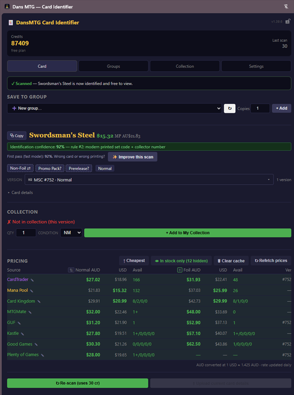Refresh the group list with the reload icon

click(229, 108)
